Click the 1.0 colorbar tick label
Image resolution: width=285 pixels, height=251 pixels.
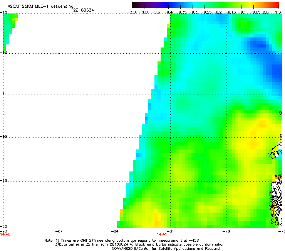click(x=278, y=12)
